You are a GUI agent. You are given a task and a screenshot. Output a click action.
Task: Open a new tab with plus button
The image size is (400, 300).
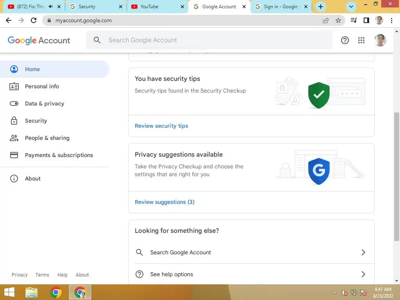[x=321, y=7]
